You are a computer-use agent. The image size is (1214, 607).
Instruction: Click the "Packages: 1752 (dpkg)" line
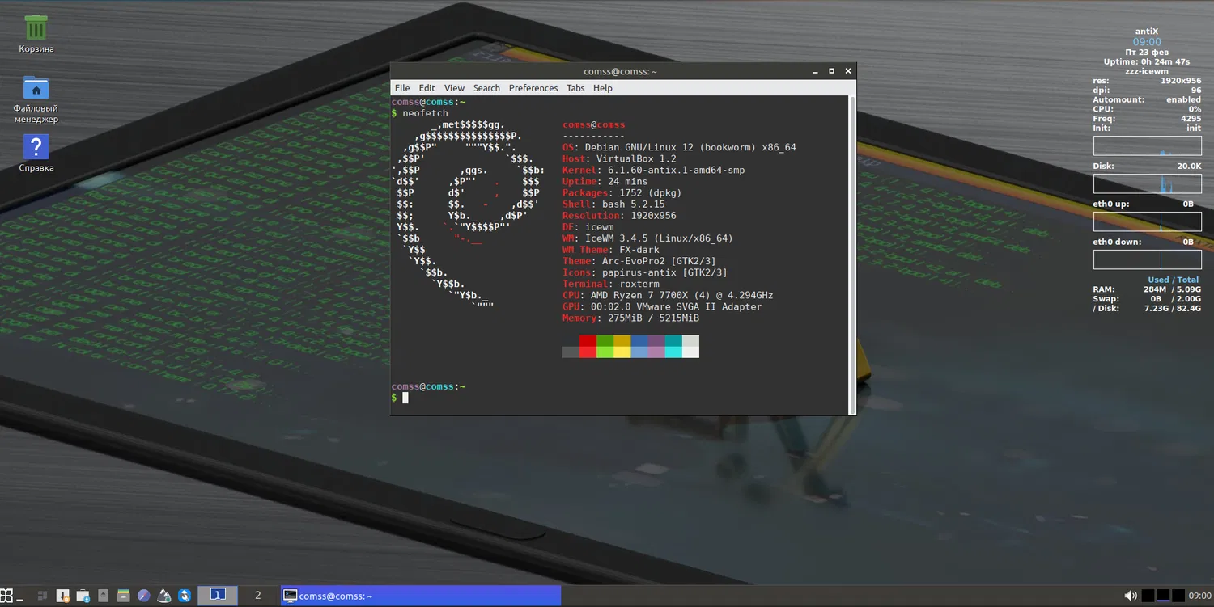(x=622, y=193)
